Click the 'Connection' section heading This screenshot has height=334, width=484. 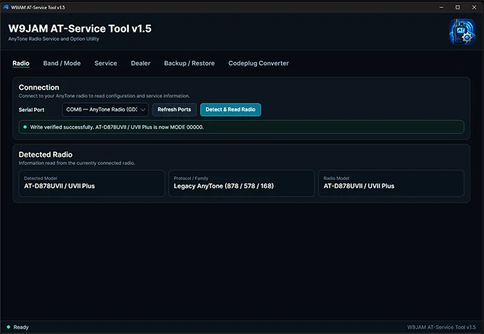click(x=39, y=87)
